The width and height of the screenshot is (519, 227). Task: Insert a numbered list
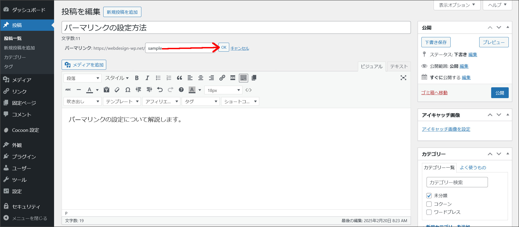169,78
